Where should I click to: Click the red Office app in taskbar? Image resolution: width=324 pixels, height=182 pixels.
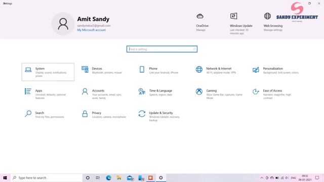[x=150, y=177]
